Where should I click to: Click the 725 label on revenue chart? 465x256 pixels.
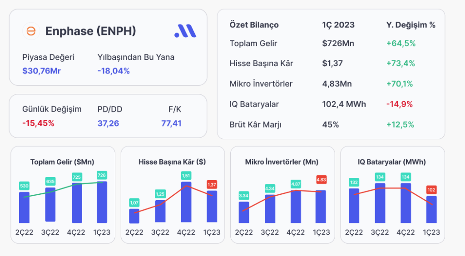pyautogui.click(x=76, y=177)
